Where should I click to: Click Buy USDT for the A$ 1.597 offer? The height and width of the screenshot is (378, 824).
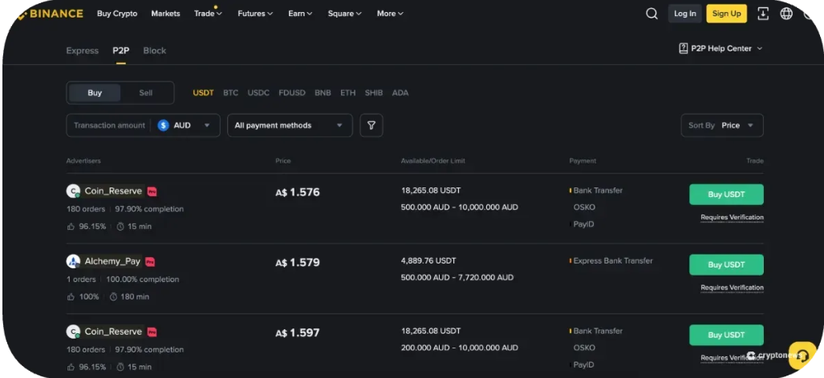click(x=726, y=335)
